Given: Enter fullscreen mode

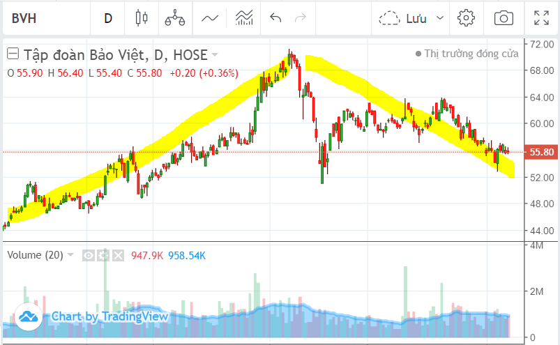Looking at the screenshot, I should coord(541,18).
